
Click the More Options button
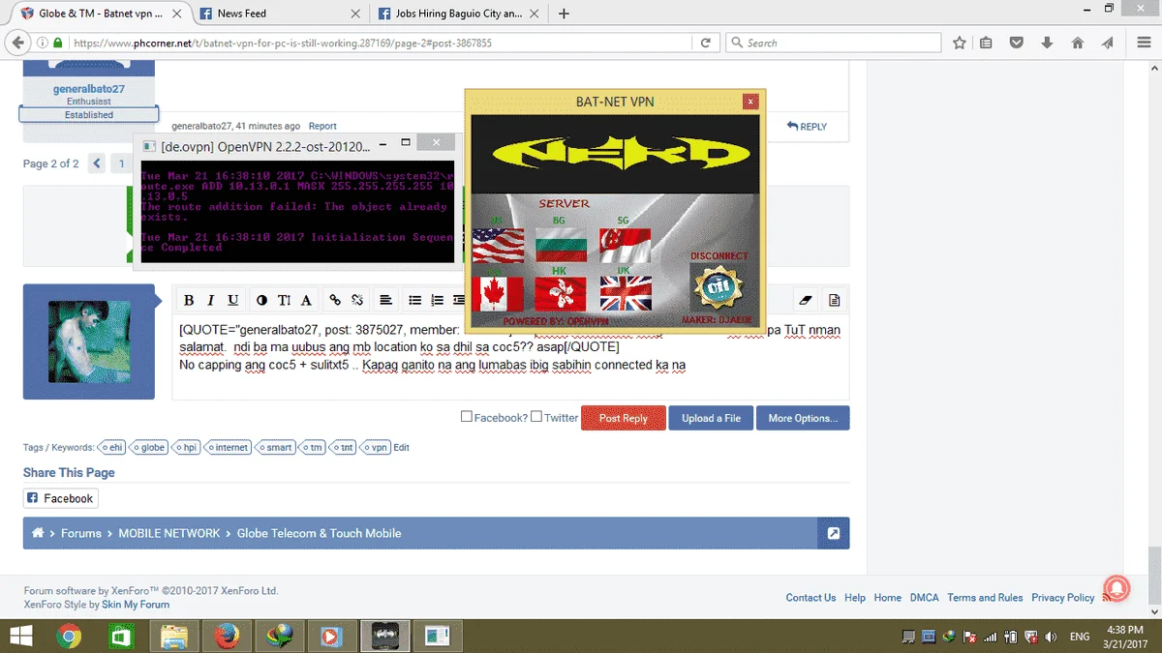(x=803, y=418)
